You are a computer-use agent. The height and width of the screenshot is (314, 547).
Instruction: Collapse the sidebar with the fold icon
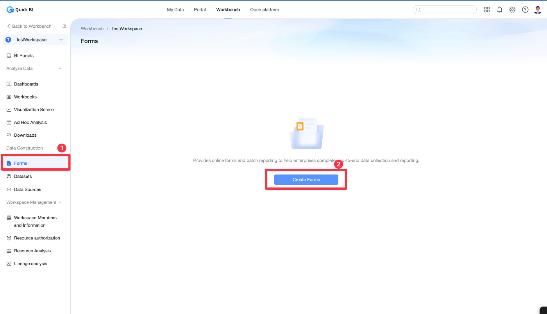pos(64,26)
